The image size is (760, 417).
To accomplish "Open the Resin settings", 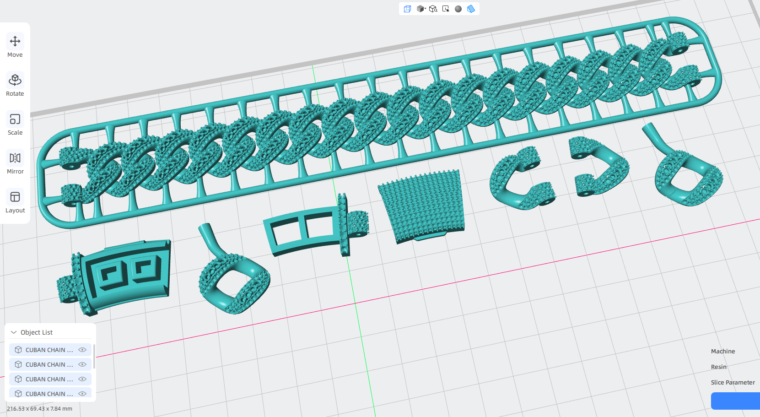I will (719, 367).
